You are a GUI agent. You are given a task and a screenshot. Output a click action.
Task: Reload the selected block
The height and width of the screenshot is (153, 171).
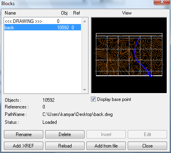65,146
